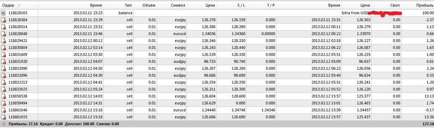Click the order icon for 118828848
Viewport: 434px width, 128px height.
pyautogui.click(x=3, y=34)
